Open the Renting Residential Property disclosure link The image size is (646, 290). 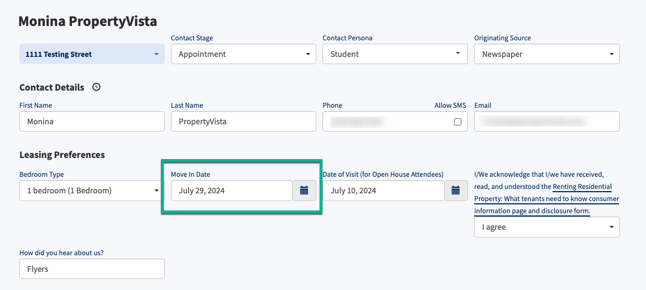pyautogui.click(x=546, y=199)
